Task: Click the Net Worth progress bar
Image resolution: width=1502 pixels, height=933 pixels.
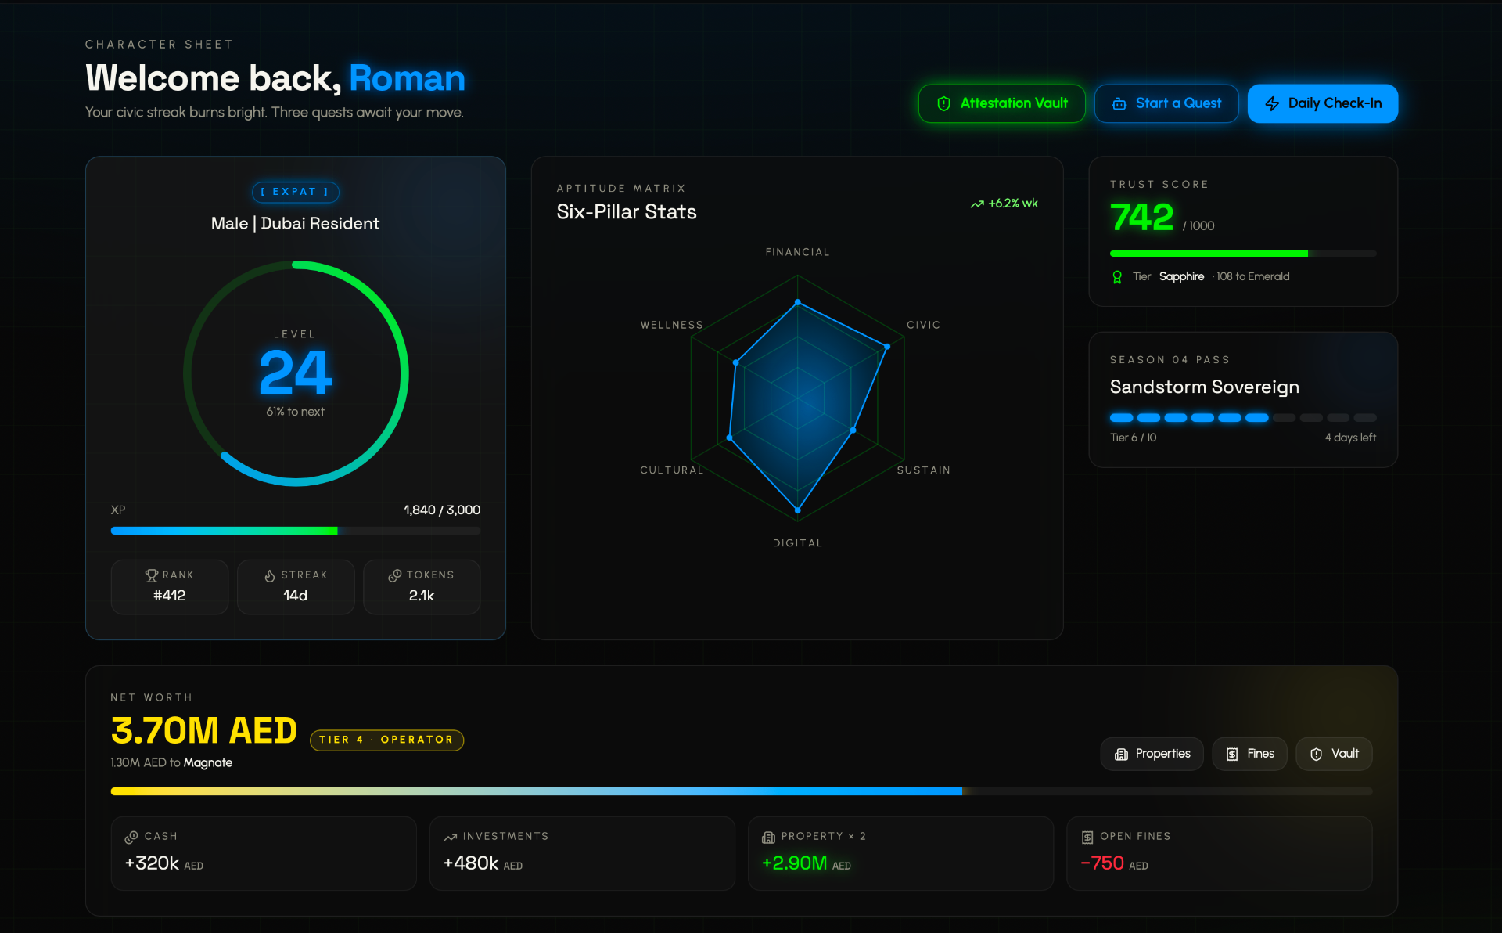Action: pos(742,791)
